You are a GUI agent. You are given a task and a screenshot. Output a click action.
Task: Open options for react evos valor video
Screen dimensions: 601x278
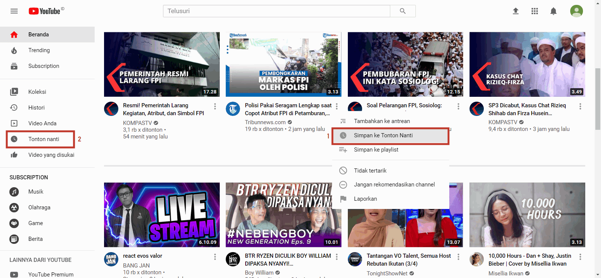[215, 257]
